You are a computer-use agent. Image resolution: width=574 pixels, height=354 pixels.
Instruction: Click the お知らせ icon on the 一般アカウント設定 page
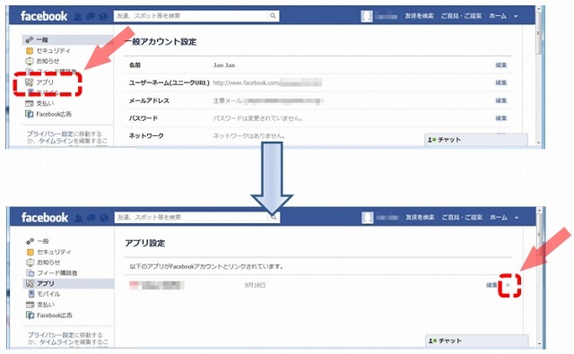tap(30, 62)
